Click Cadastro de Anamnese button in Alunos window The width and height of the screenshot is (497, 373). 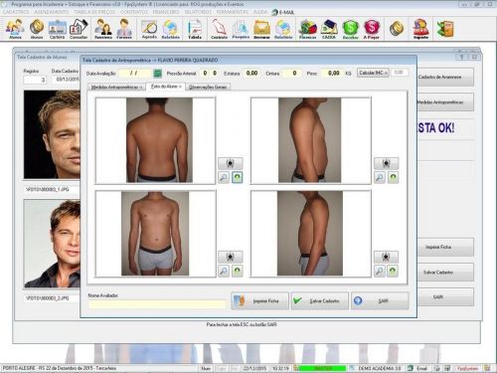point(444,77)
